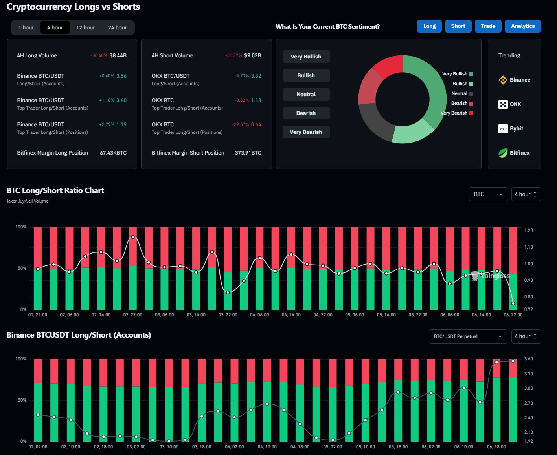Click the blue Long button
The height and width of the screenshot is (455, 557).
(429, 26)
